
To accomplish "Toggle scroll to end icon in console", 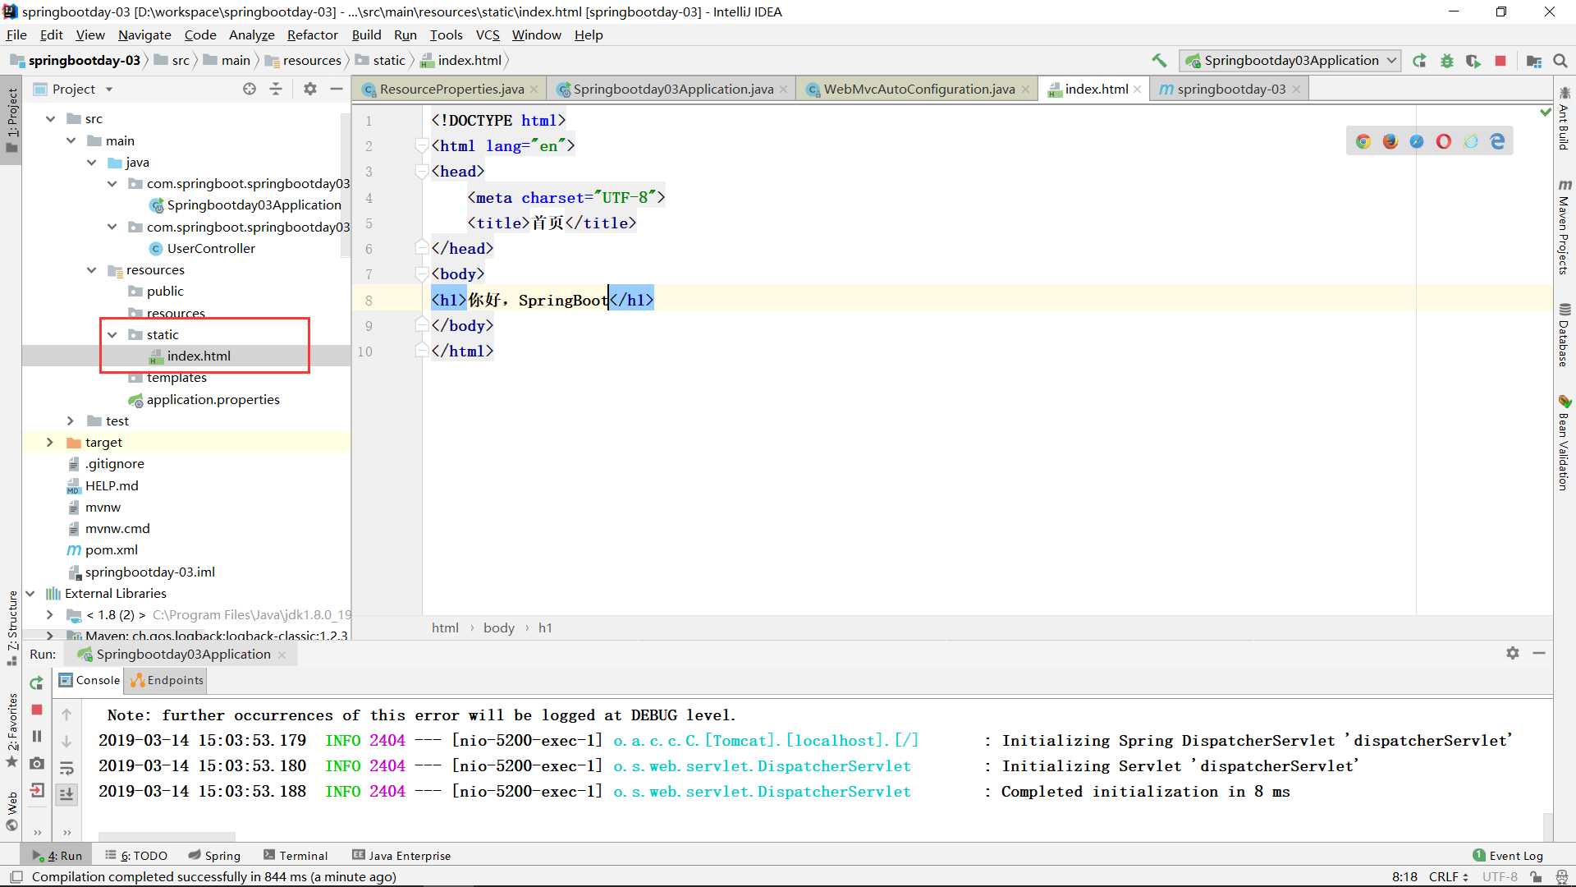I will coord(66,793).
